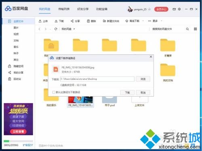Click the 下载 download toolbar button
This screenshot has width=202, height=151.
pyautogui.click(x=59, y=21)
